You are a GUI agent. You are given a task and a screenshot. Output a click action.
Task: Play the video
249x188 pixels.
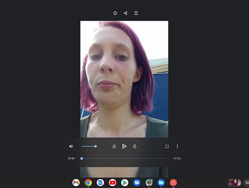(124, 146)
